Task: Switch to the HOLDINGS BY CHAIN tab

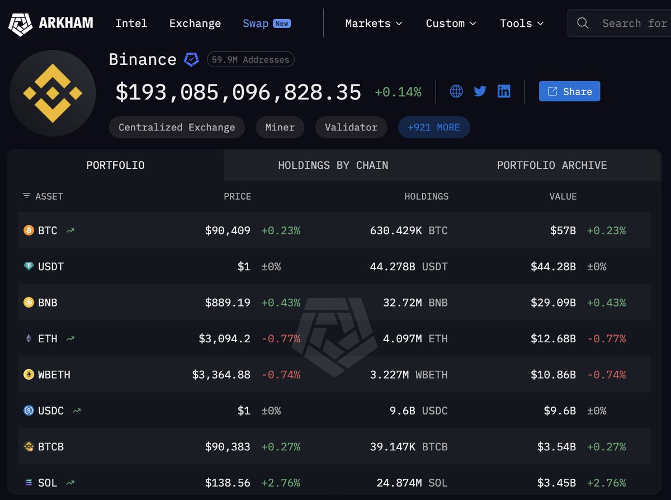Action: pos(333,165)
